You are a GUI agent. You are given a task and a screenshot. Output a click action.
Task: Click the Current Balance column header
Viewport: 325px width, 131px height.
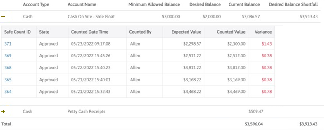click(x=244, y=5)
